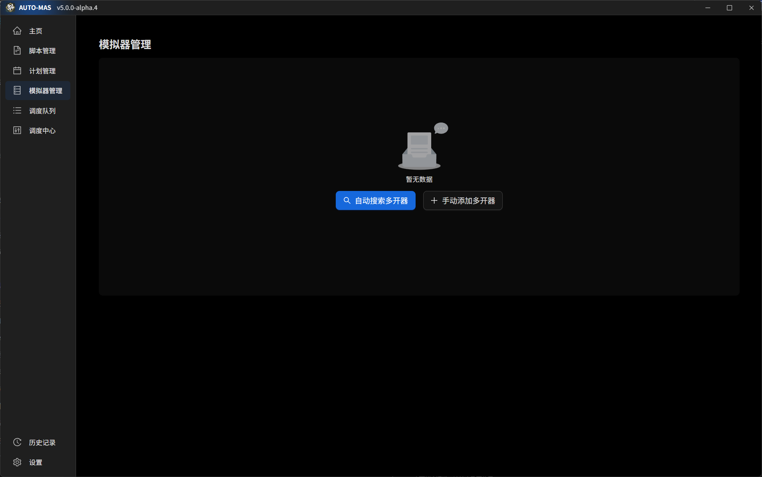The image size is (762, 477).
Task: Click the 模拟器管理 page heading
Action: 124,45
